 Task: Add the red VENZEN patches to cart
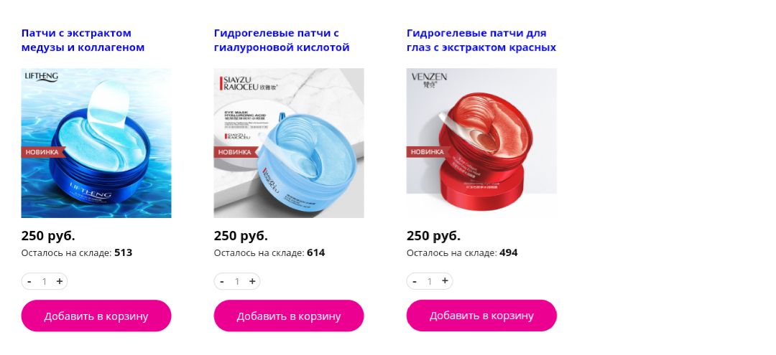pos(481,316)
